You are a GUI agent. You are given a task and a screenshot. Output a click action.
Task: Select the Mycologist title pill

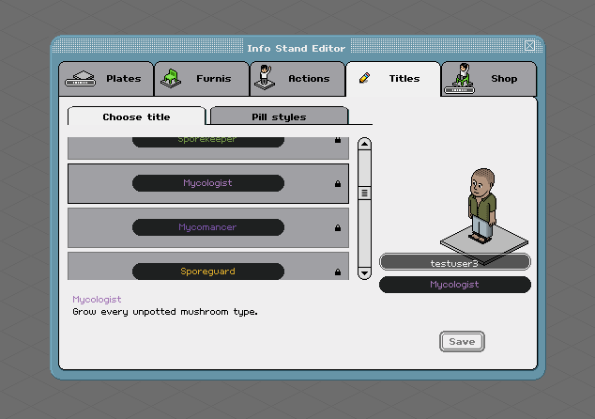point(208,183)
